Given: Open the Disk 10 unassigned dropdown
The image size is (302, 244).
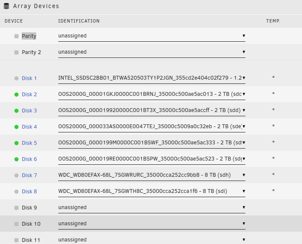Looking at the screenshot, I should (x=152, y=224).
